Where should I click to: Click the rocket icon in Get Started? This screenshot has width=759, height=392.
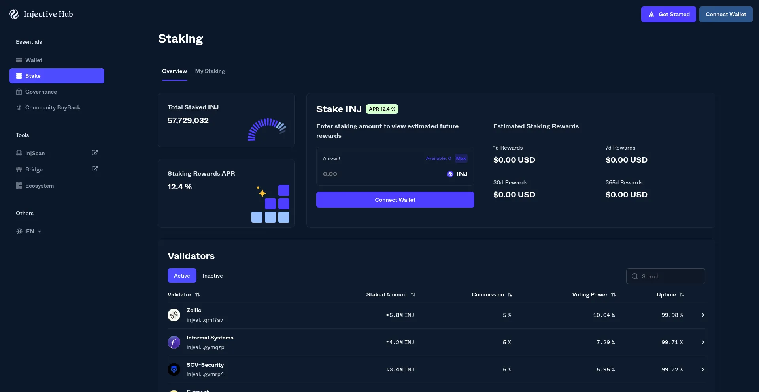point(651,14)
